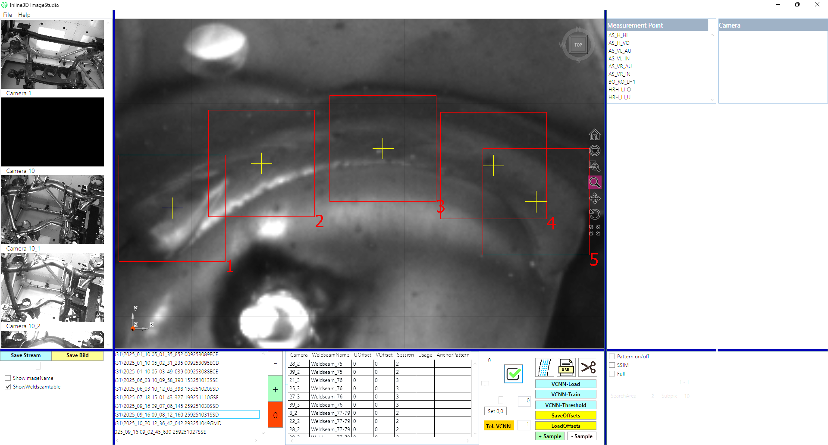Select AS_H_HI in Measurement Point list
The image size is (828, 445).
pos(618,35)
